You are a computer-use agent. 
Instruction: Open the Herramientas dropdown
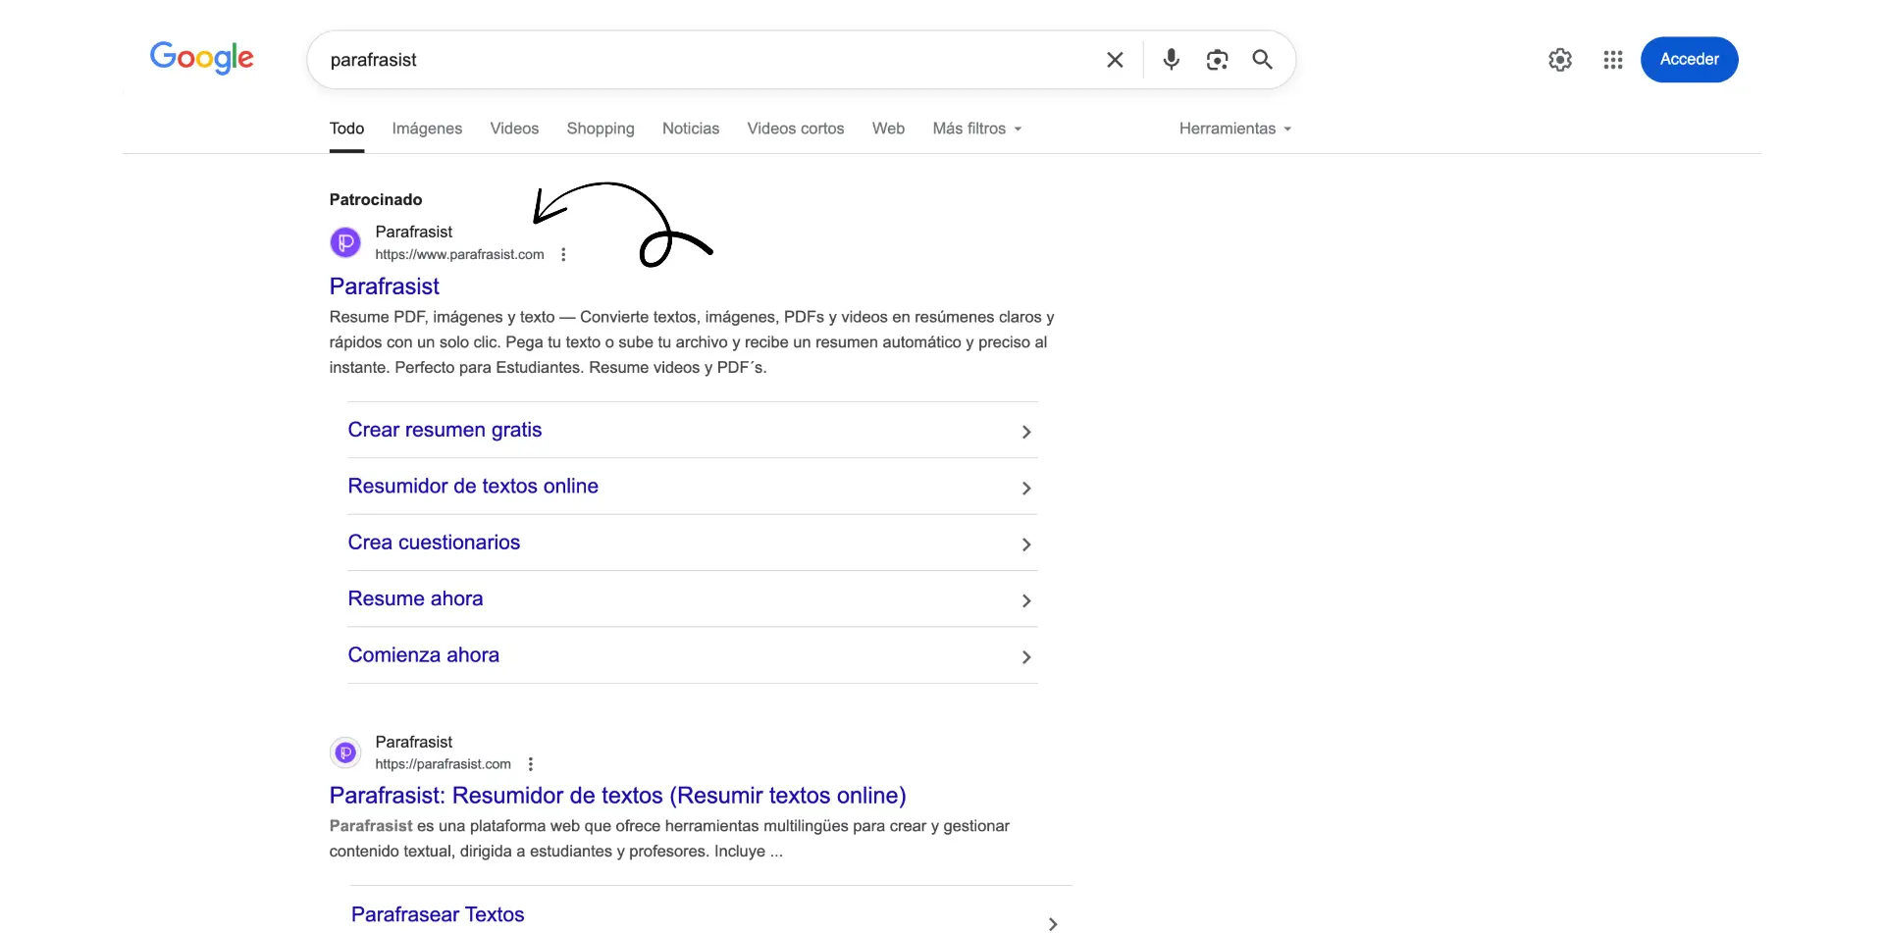[1234, 129]
